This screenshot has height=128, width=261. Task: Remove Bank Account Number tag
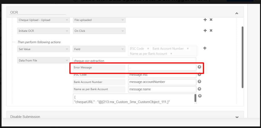click(188, 49)
